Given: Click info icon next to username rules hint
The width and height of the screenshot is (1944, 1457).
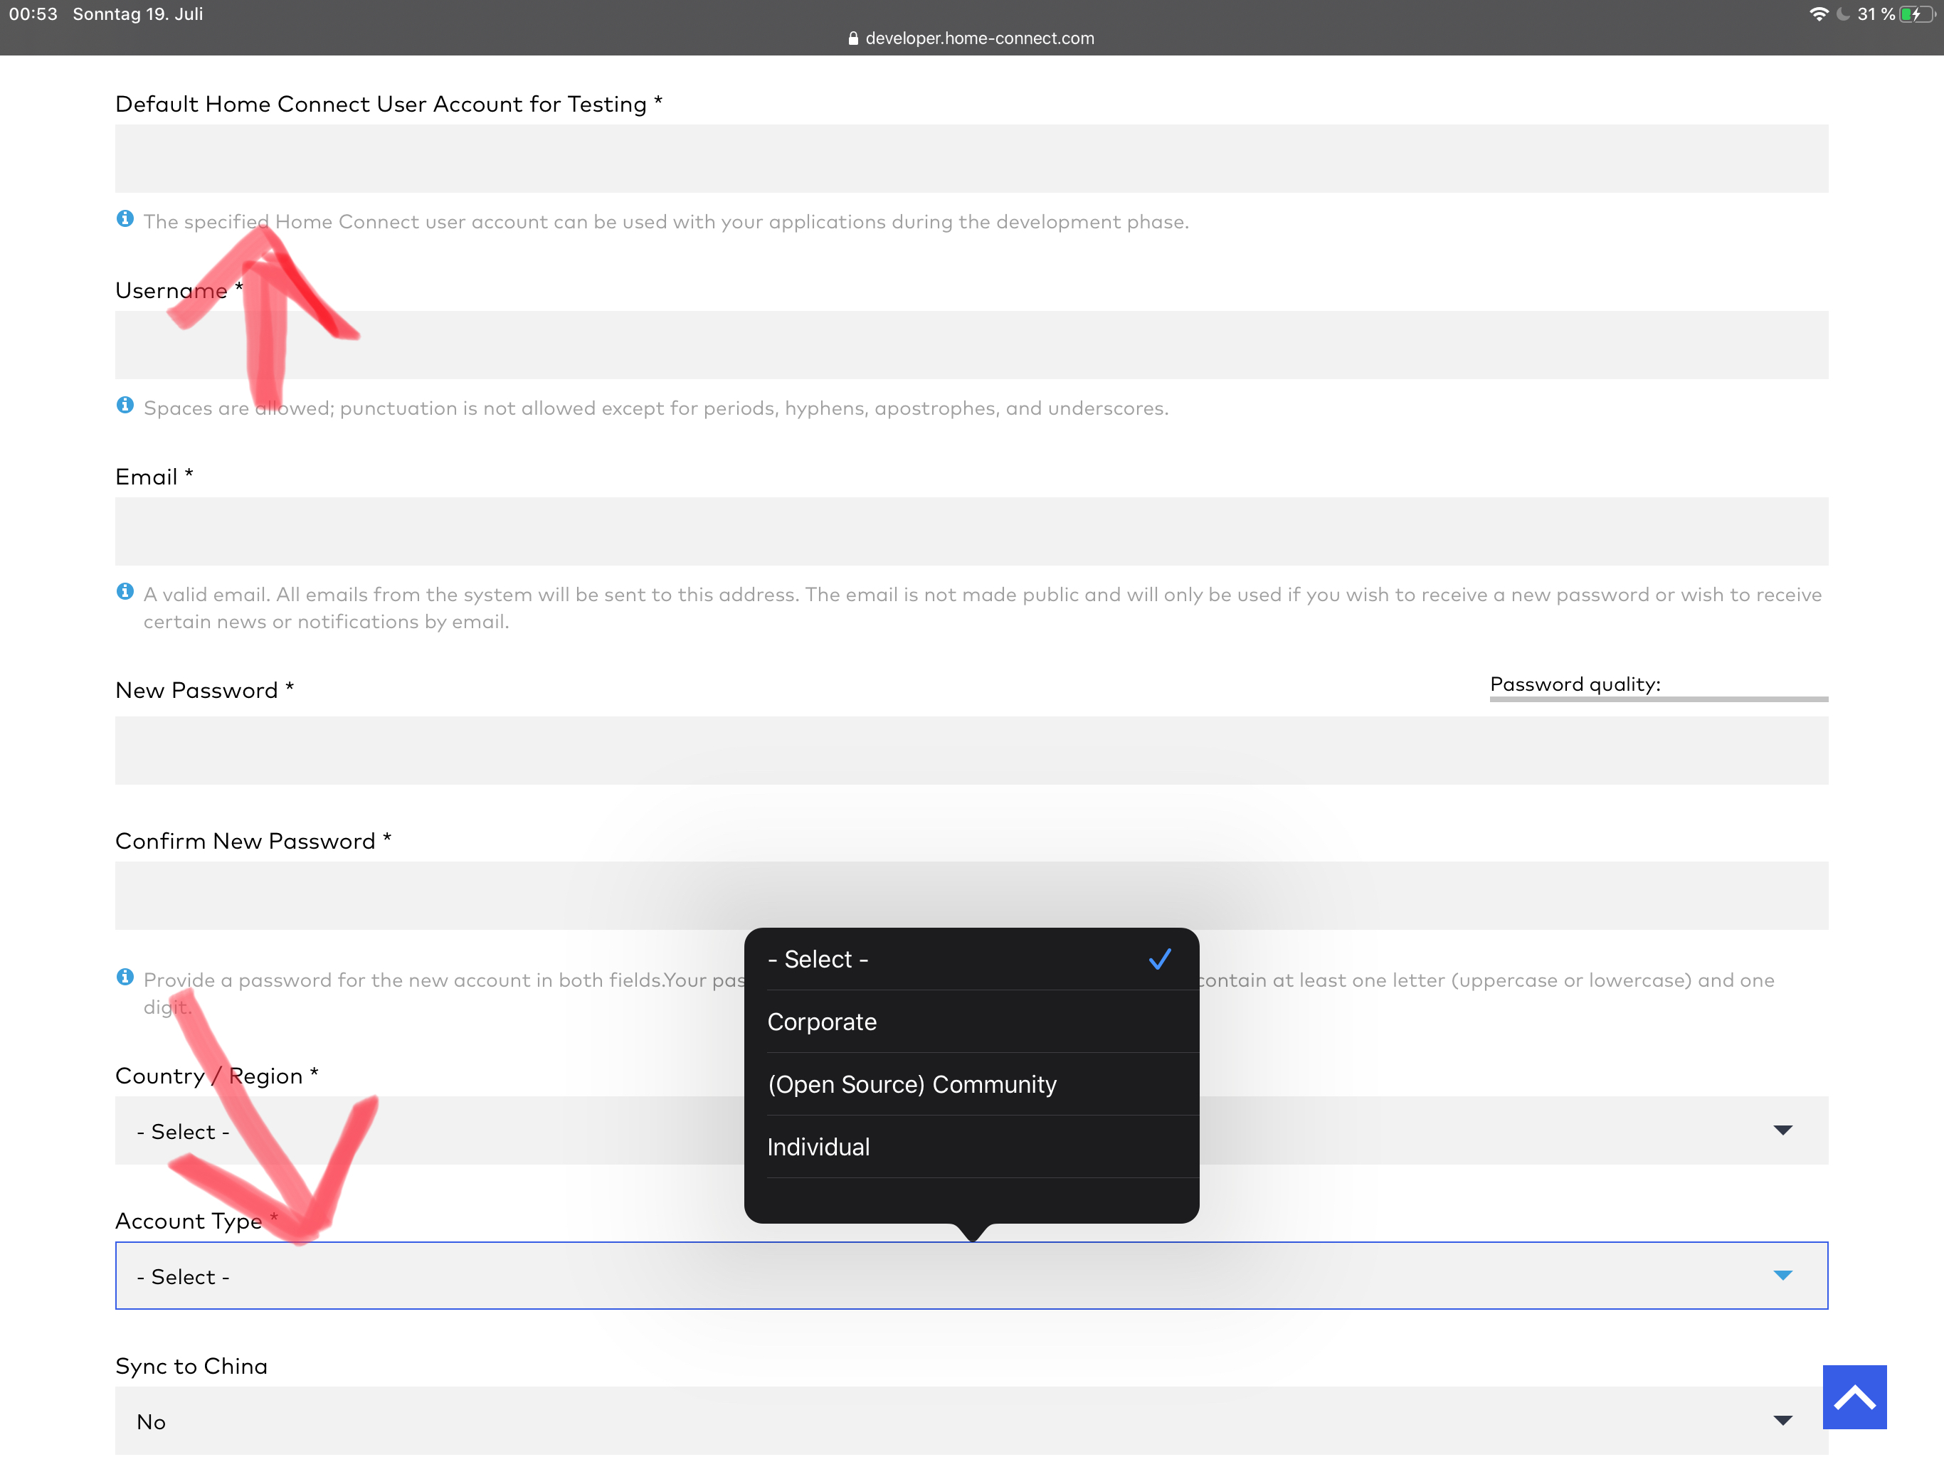Looking at the screenshot, I should [125, 405].
